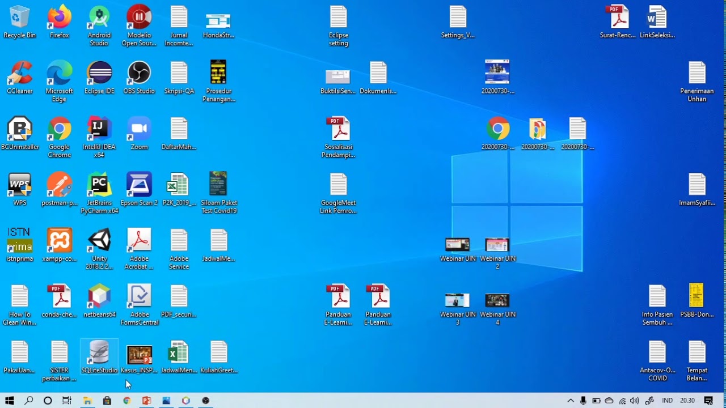This screenshot has height=408, width=726.
Task: Select the Penerimaan Unhan file
Action: point(697,82)
